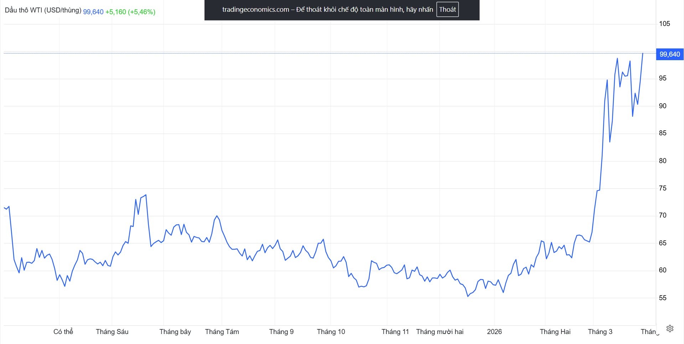
Task: Click the 80 price scale label
Action: click(x=663, y=161)
